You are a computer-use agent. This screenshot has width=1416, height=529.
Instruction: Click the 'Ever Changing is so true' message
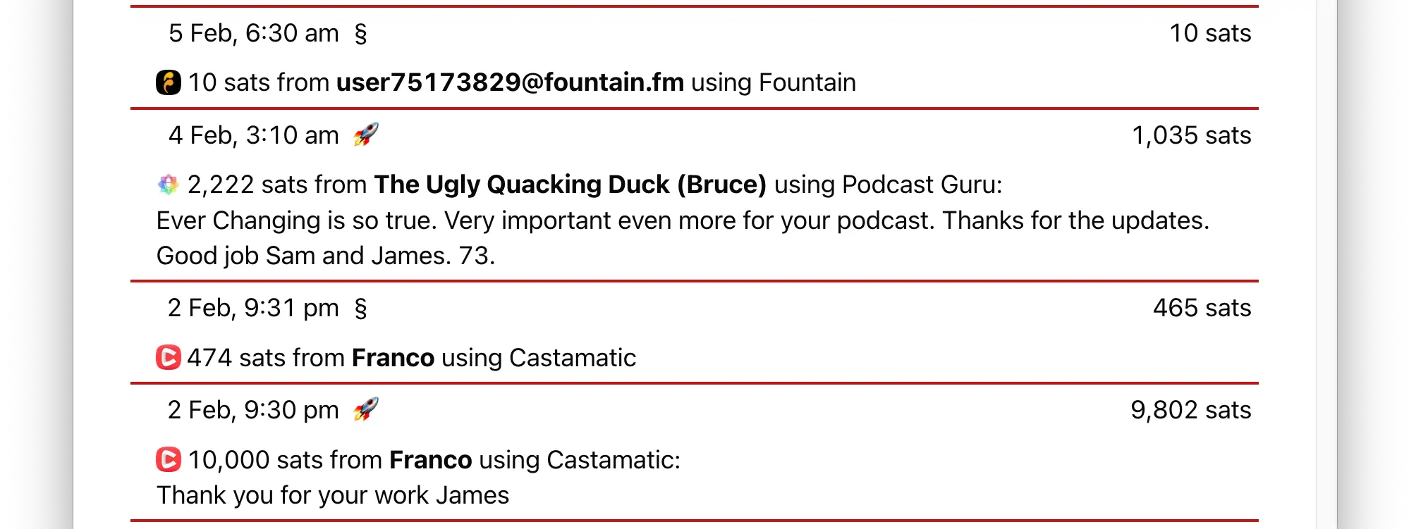pos(682,221)
